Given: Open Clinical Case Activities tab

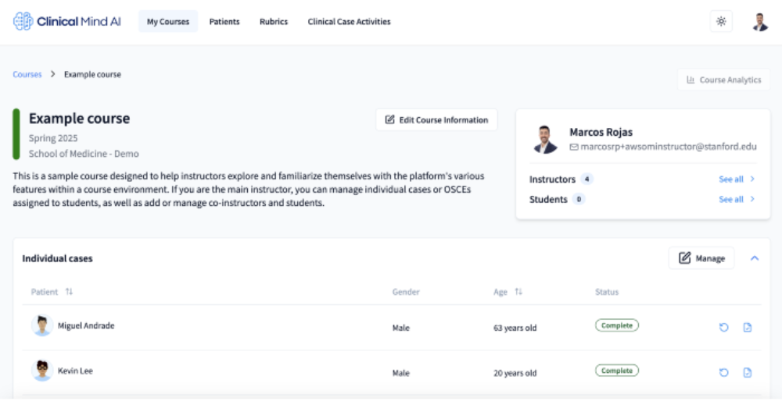Looking at the screenshot, I should coord(349,22).
